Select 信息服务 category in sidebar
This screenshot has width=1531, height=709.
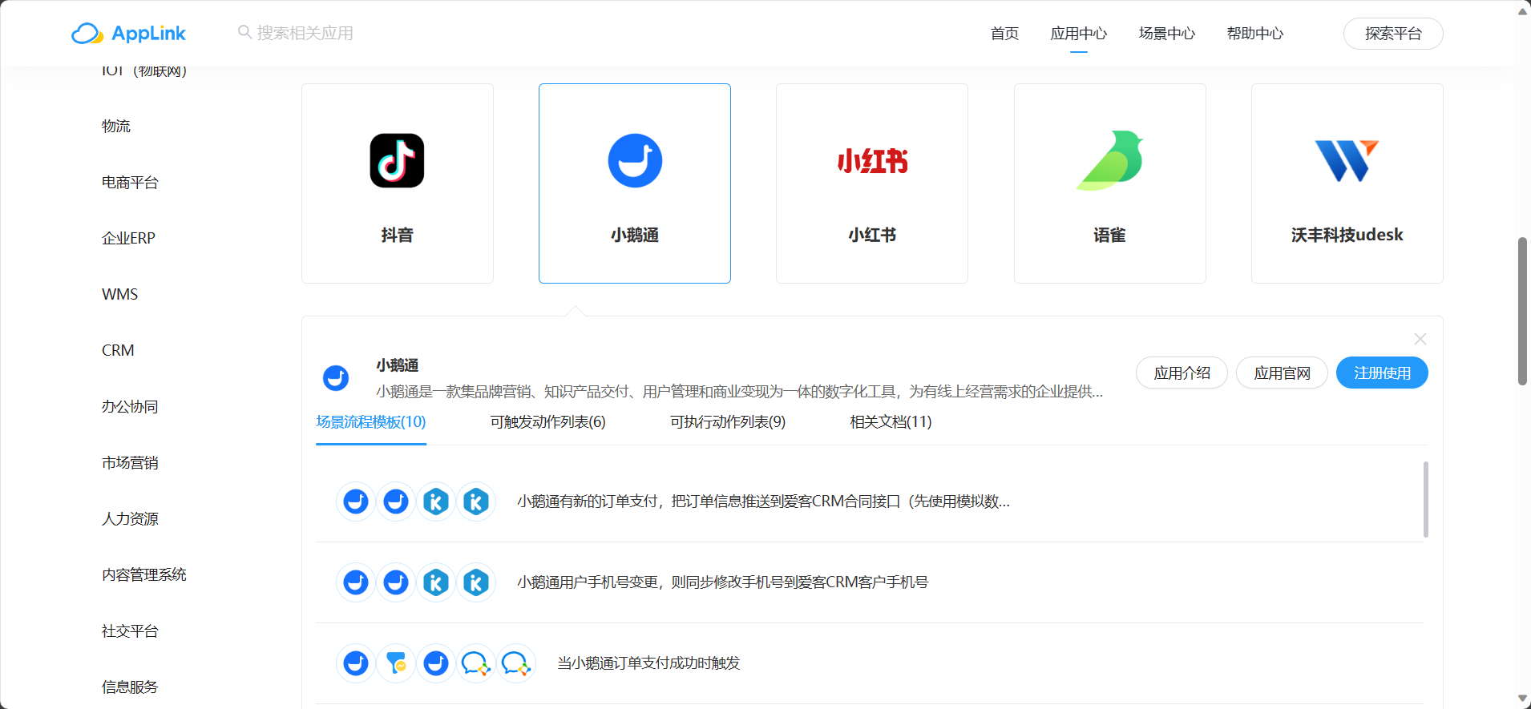coord(130,687)
